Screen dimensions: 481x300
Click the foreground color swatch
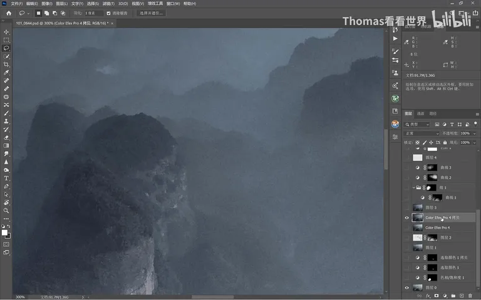4,232
